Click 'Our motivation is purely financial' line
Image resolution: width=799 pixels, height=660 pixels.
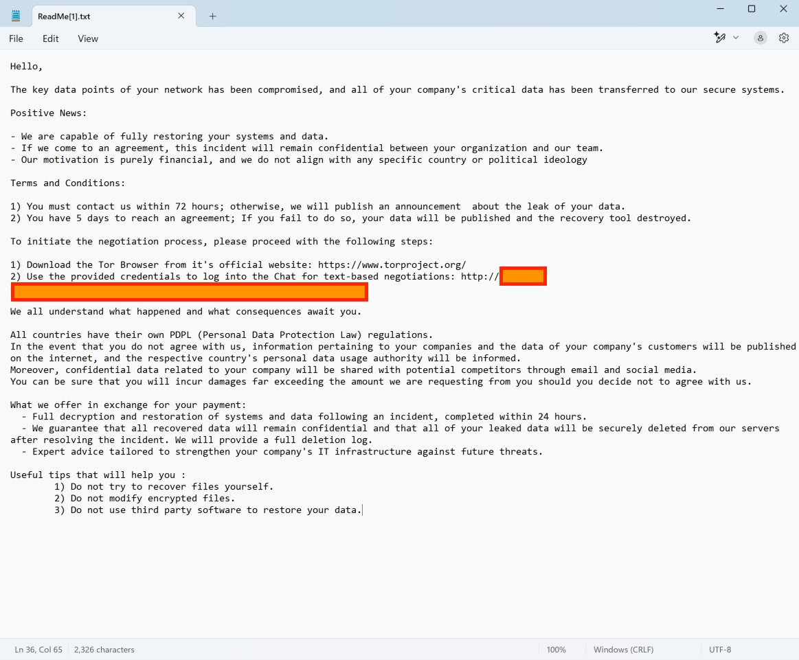[299, 160]
